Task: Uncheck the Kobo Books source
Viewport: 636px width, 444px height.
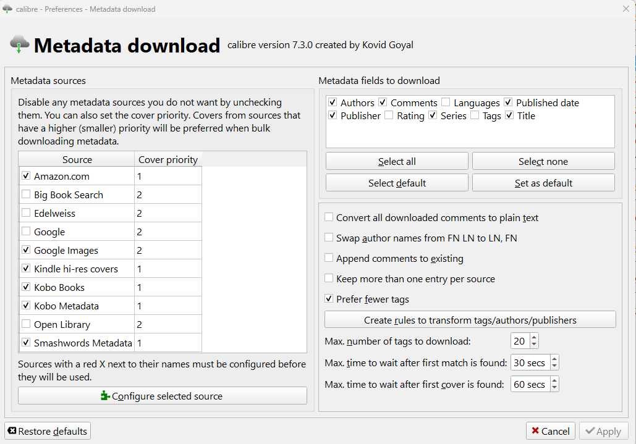Action: coord(26,287)
